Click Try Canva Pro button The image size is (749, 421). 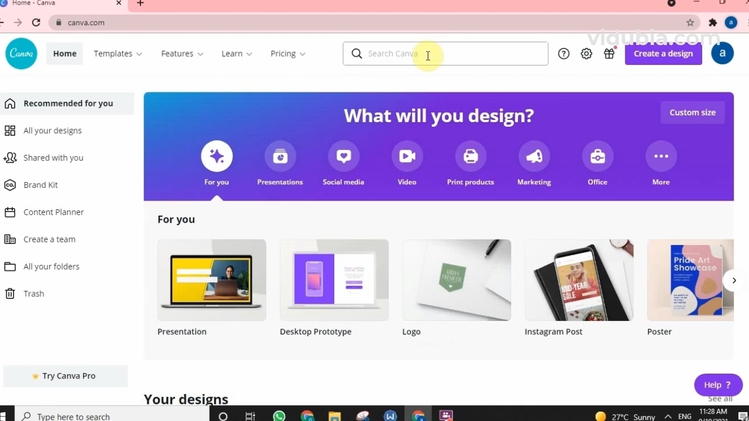coord(66,376)
